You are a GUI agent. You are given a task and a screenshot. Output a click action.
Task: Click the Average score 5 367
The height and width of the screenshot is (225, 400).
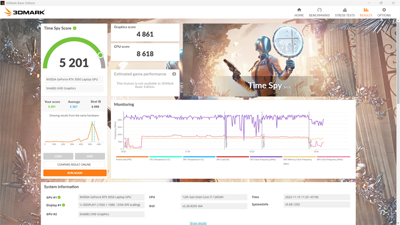[x=73, y=106]
